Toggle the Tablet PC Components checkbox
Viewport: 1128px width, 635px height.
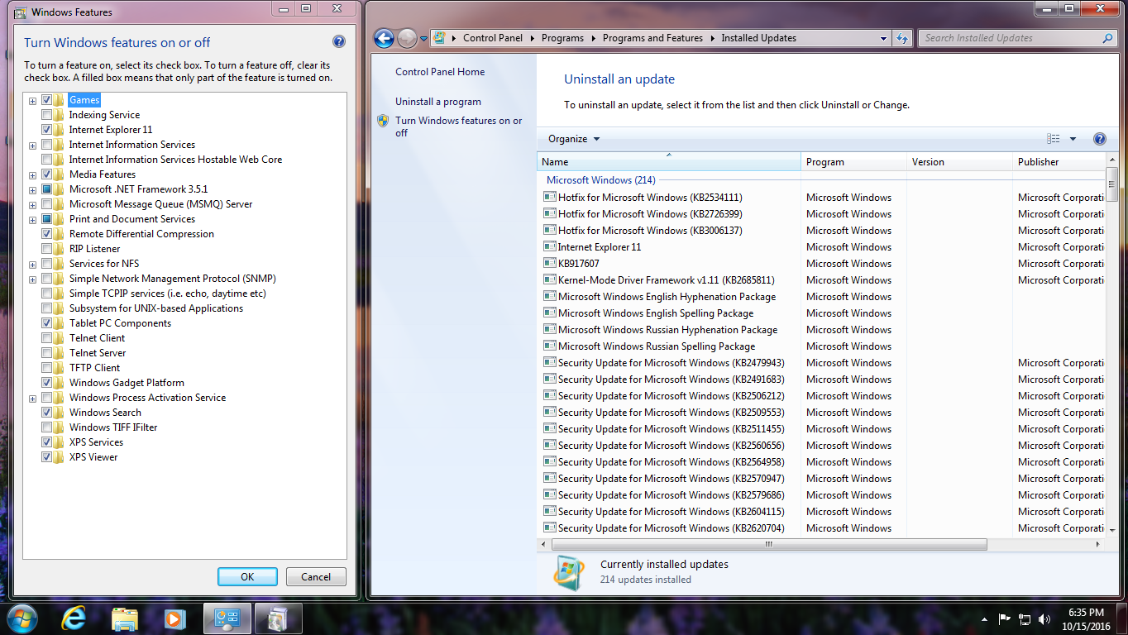point(47,323)
